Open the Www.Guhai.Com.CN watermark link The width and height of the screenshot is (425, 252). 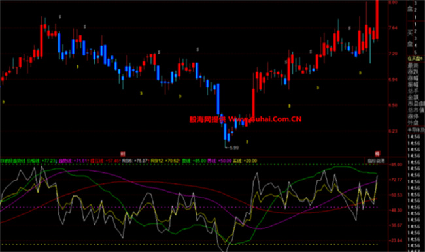265,119
